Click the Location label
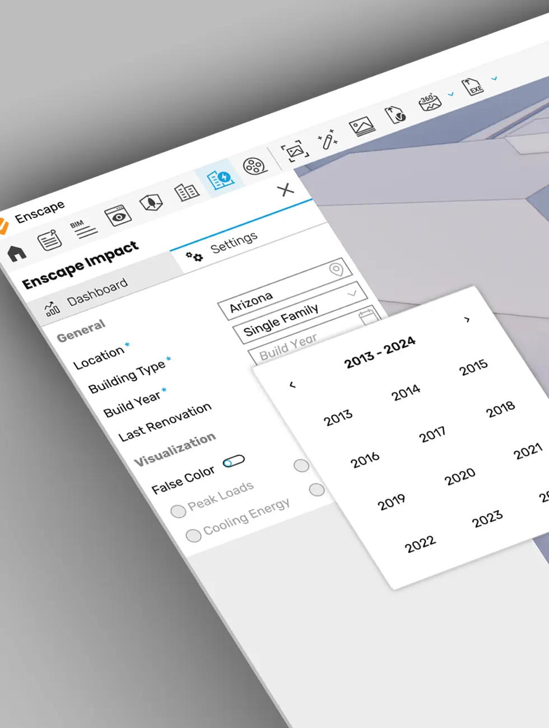Image resolution: width=549 pixels, height=728 pixels. coord(99,357)
